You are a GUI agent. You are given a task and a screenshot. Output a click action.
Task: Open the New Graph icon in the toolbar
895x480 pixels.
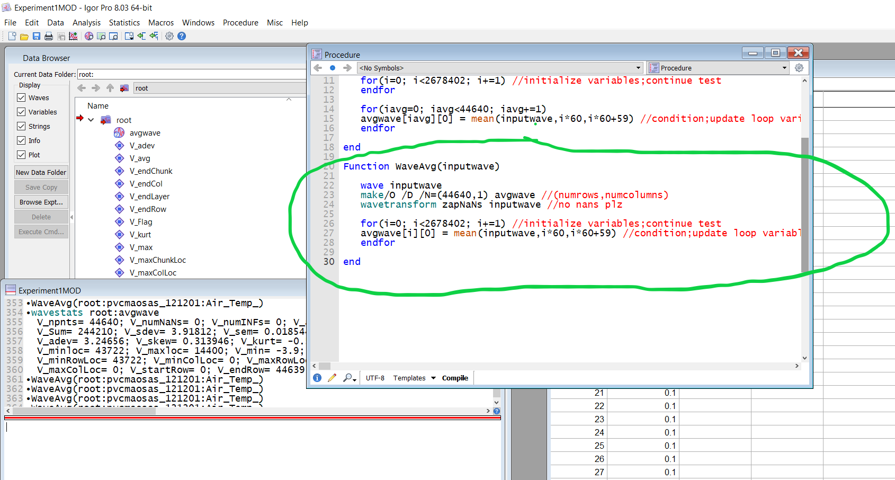tap(73, 35)
